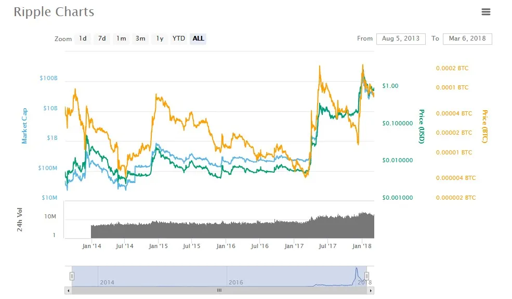Click the $0.100000 USD price label
The height and width of the screenshot is (299, 512).
coord(398,123)
